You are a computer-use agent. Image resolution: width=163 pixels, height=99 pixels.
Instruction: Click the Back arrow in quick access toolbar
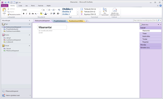6,2
